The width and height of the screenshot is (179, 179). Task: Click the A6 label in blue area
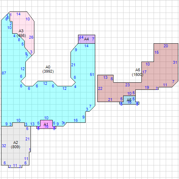(129, 100)
